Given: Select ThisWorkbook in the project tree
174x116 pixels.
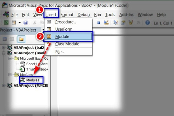Looking at the screenshot, I should coord(34,69).
